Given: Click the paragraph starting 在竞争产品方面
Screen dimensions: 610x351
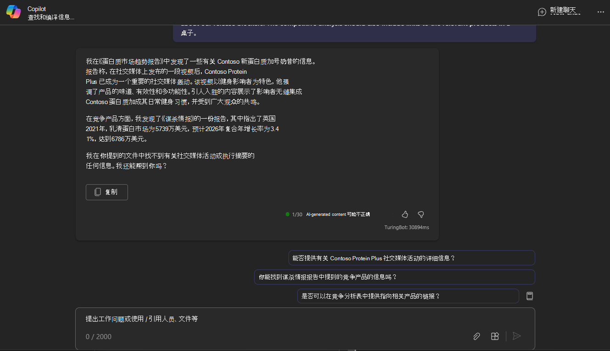Looking at the screenshot, I should 183,128.
